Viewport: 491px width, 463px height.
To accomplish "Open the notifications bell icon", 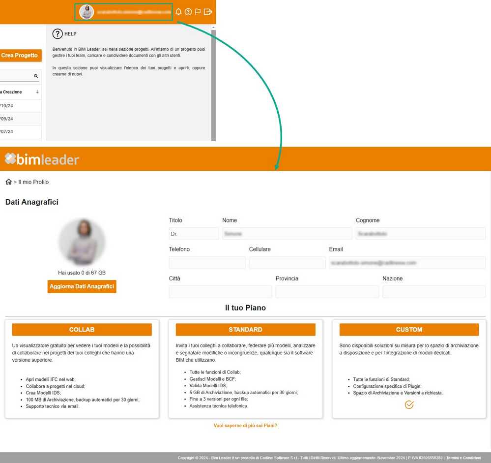I will point(178,12).
